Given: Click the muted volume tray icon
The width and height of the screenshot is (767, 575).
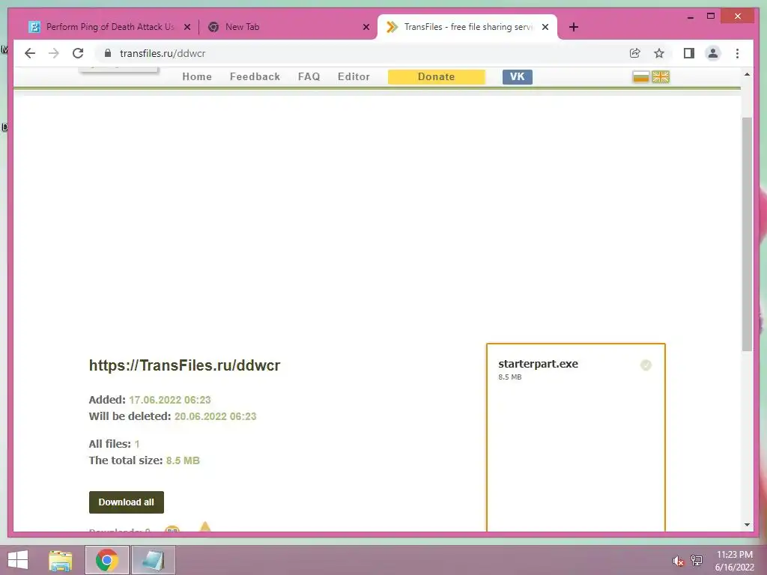Looking at the screenshot, I should click(x=678, y=561).
